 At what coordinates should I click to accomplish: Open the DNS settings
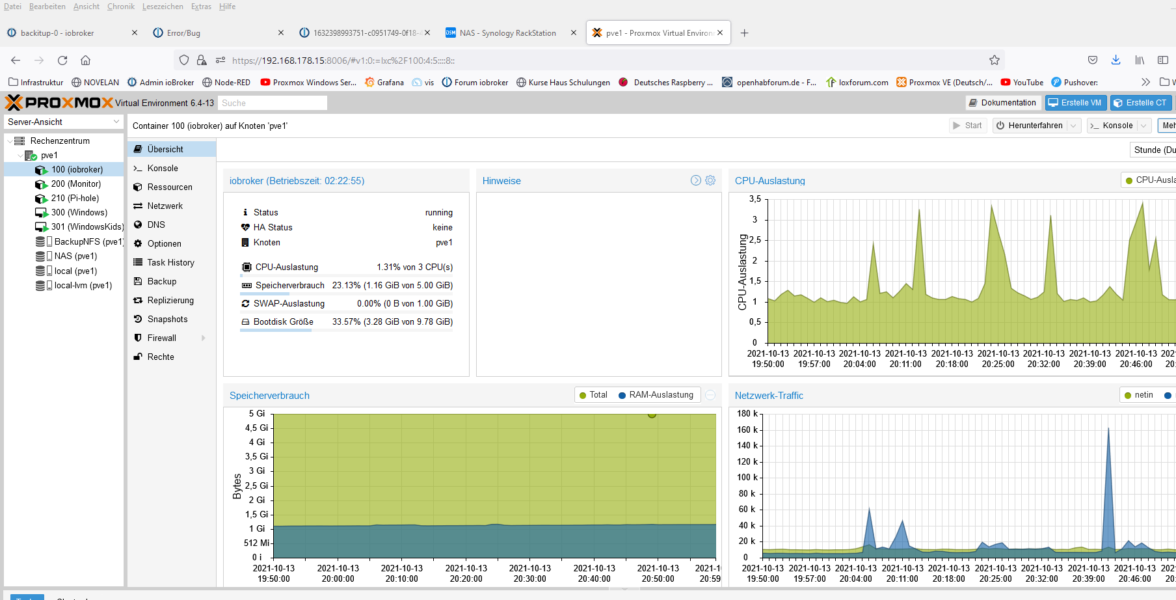172,225
